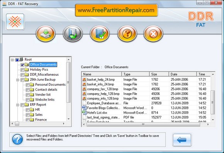Image resolution: width=224 pixels, height=153 pixels.
Task: Select the Holiday Pics tree label
Action: coord(39,70)
